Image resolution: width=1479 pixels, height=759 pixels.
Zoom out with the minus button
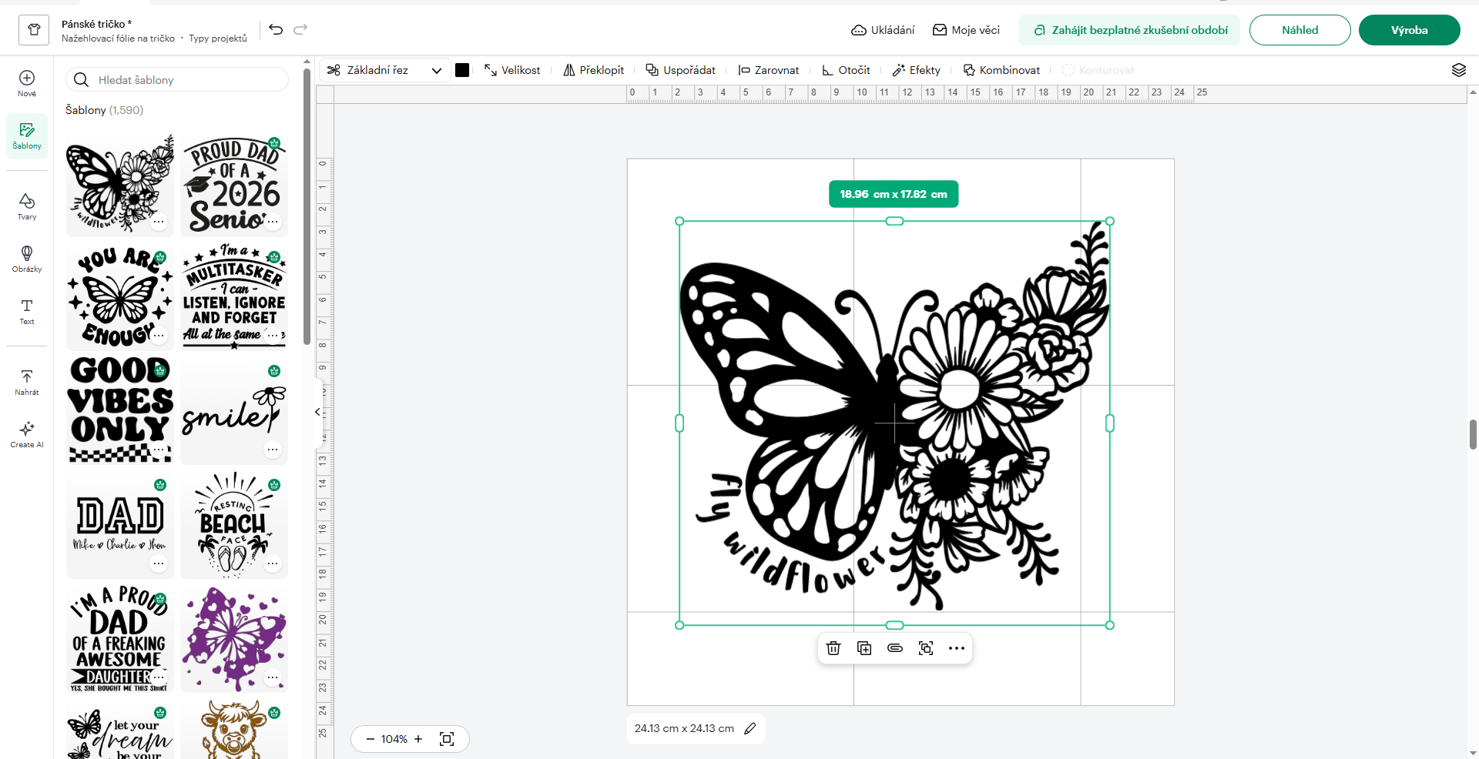tap(370, 739)
